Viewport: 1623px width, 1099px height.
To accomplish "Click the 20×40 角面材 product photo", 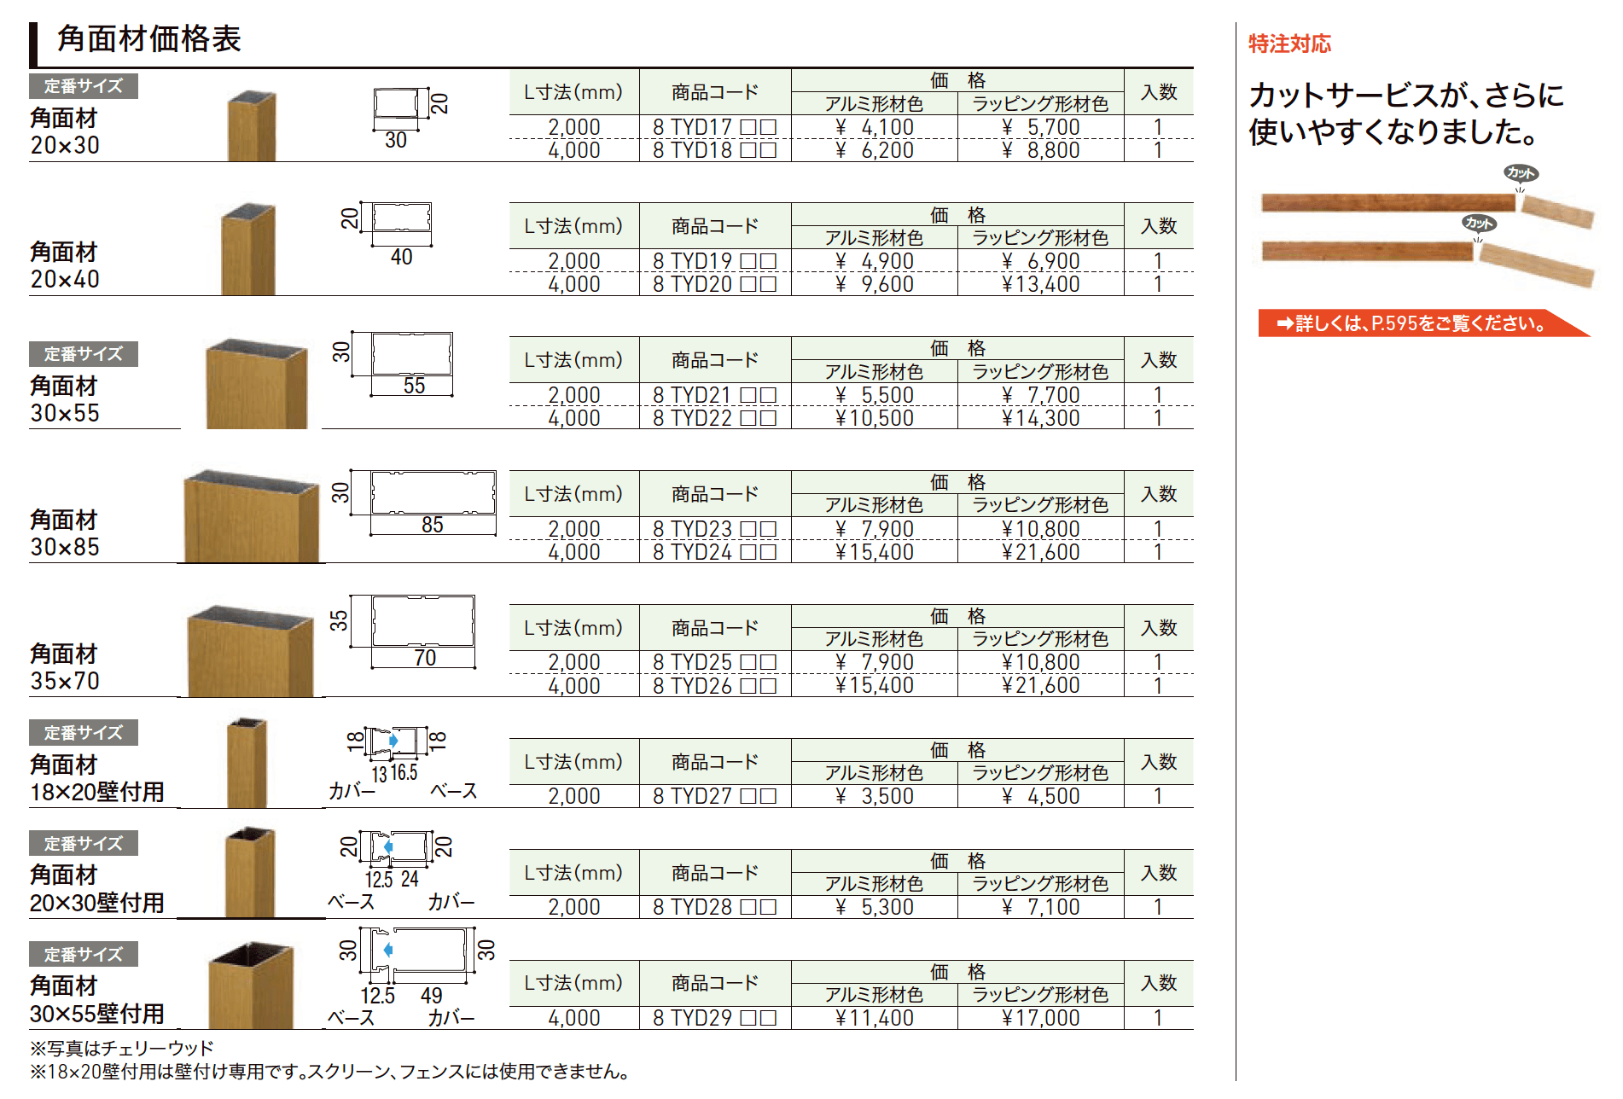I will coord(248,249).
